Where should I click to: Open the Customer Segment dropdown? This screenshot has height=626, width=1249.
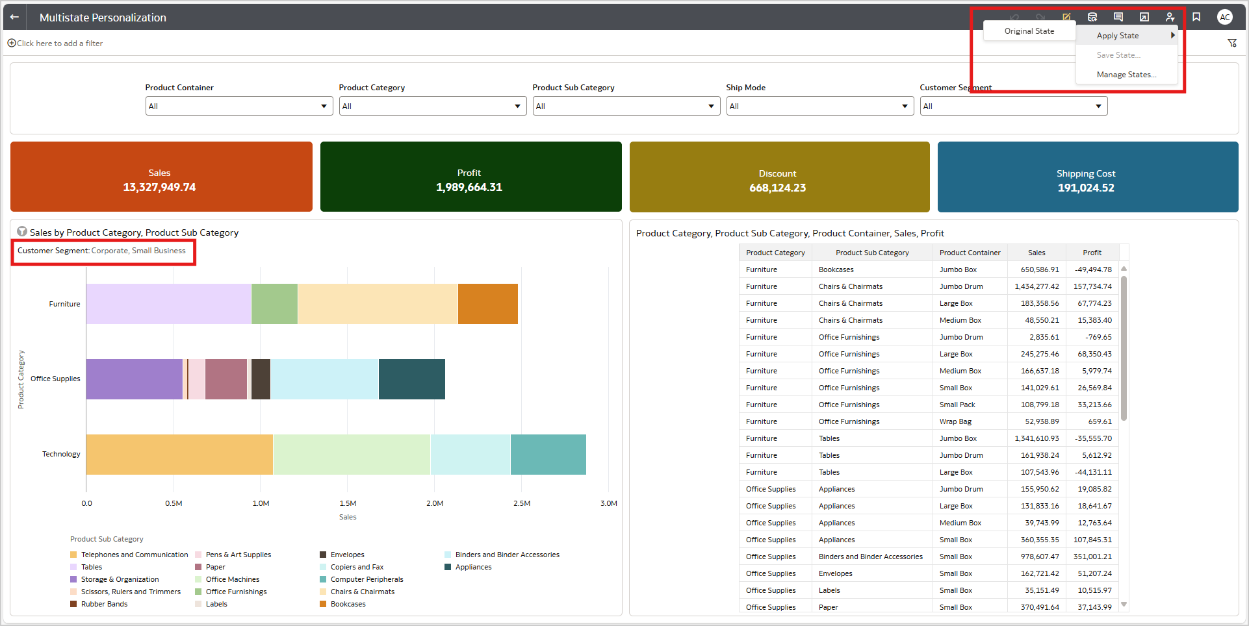pos(1013,106)
